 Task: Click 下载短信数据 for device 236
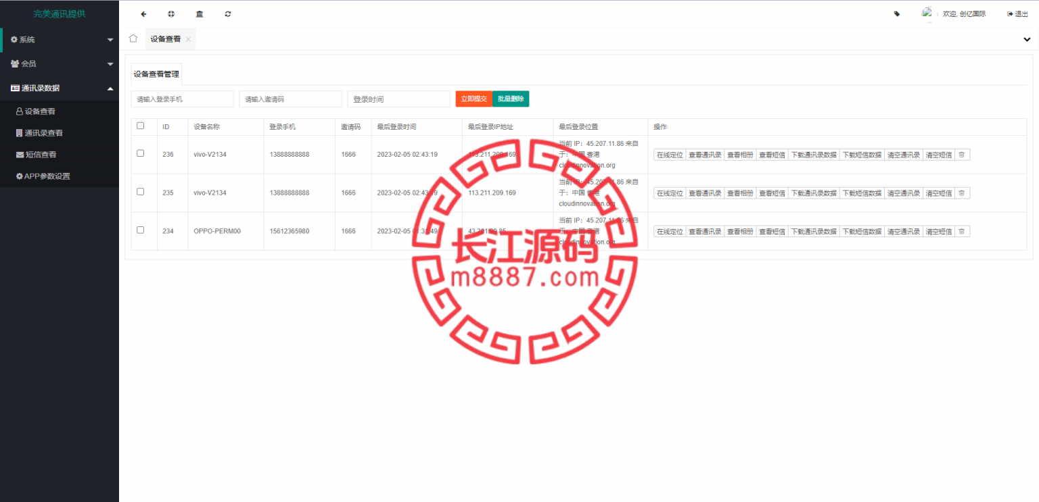pyautogui.click(x=862, y=155)
